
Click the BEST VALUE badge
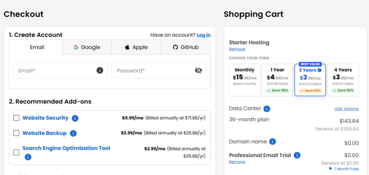coord(310,64)
